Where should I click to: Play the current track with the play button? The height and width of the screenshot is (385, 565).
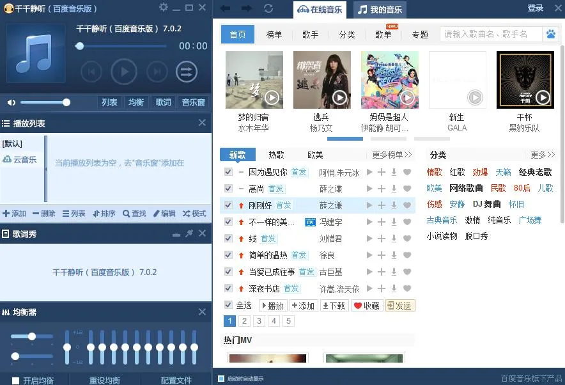point(124,72)
